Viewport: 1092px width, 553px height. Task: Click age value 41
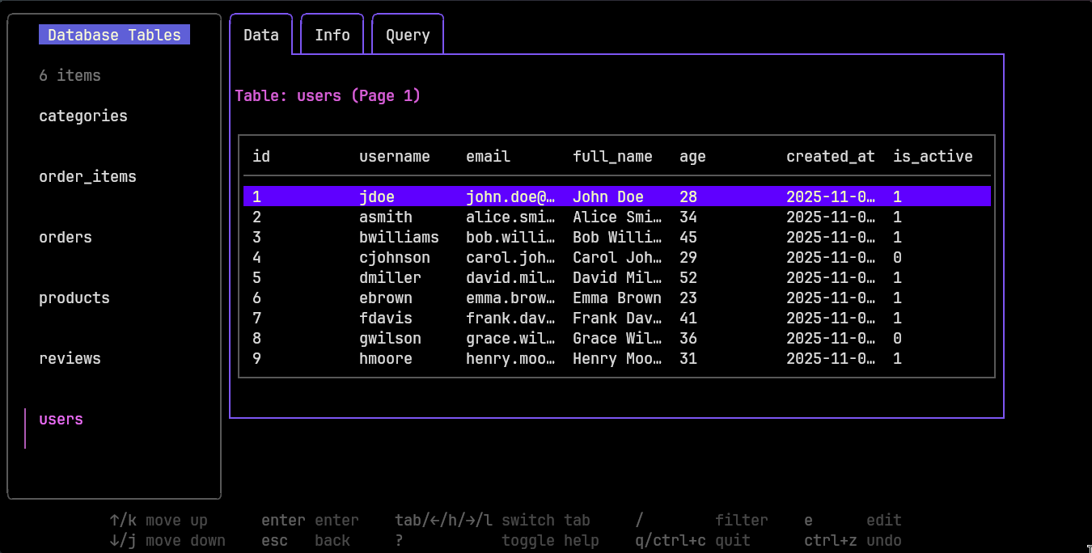pyautogui.click(x=688, y=318)
